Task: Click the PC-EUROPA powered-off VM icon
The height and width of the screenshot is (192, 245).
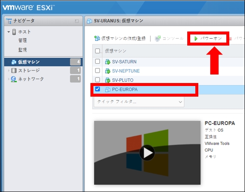Action: [108, 89]
